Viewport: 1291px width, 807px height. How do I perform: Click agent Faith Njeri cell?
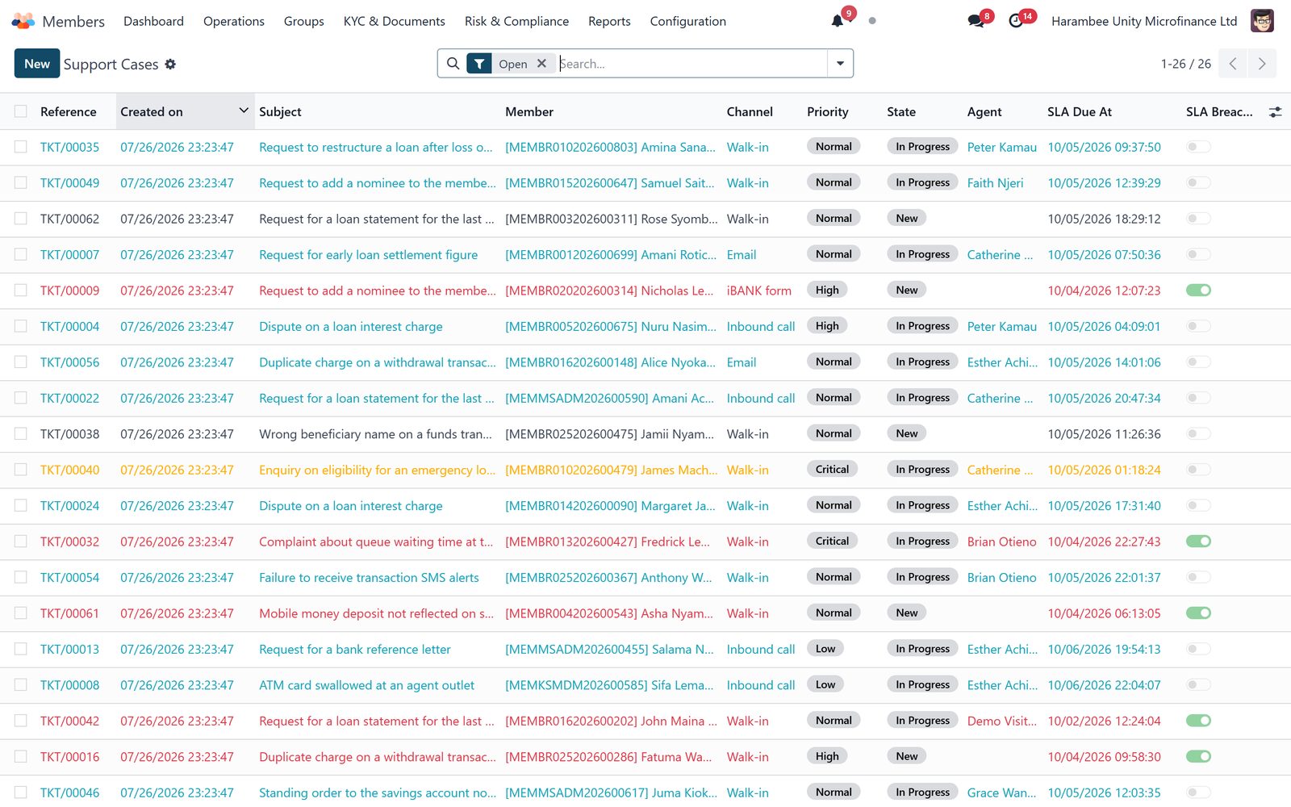(996, 183)
